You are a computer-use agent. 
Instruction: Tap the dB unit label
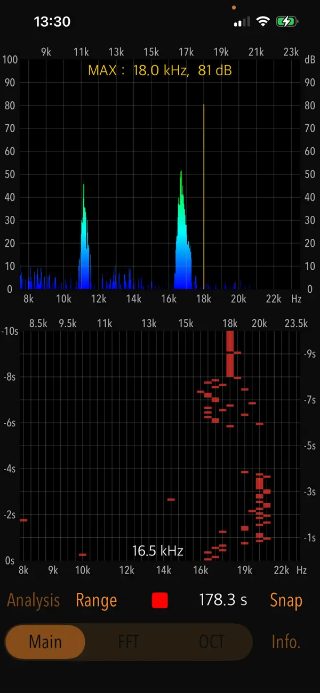click(310, 60)
